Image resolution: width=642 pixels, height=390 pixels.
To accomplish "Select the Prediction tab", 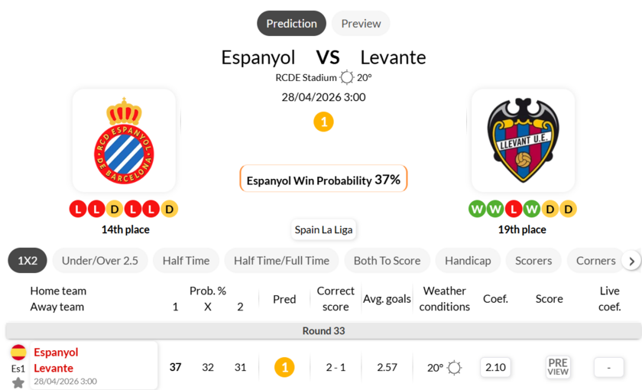I will click(291, 24).
